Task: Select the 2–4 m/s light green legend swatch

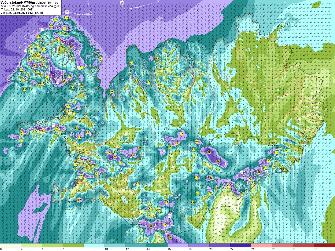Action: click(31, 246)
